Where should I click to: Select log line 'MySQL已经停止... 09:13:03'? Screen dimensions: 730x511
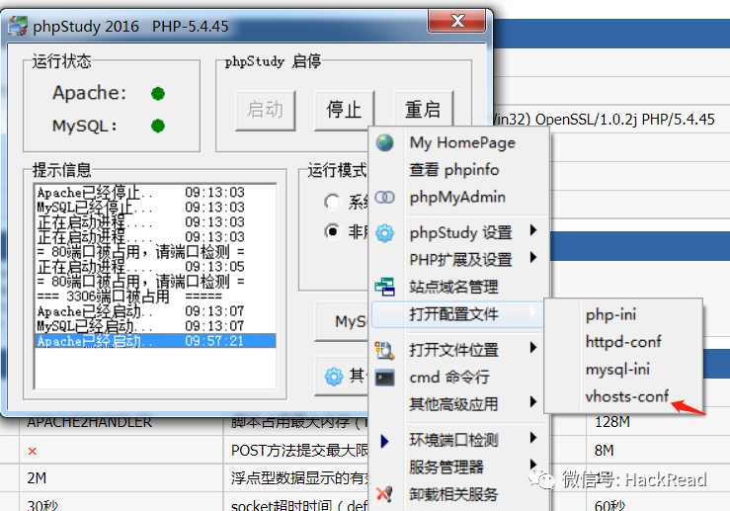point(155,208)
